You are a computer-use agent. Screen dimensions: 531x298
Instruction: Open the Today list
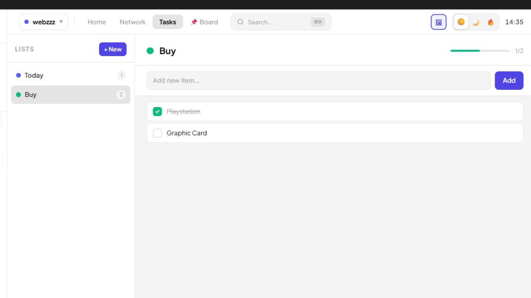coord(71,75)
